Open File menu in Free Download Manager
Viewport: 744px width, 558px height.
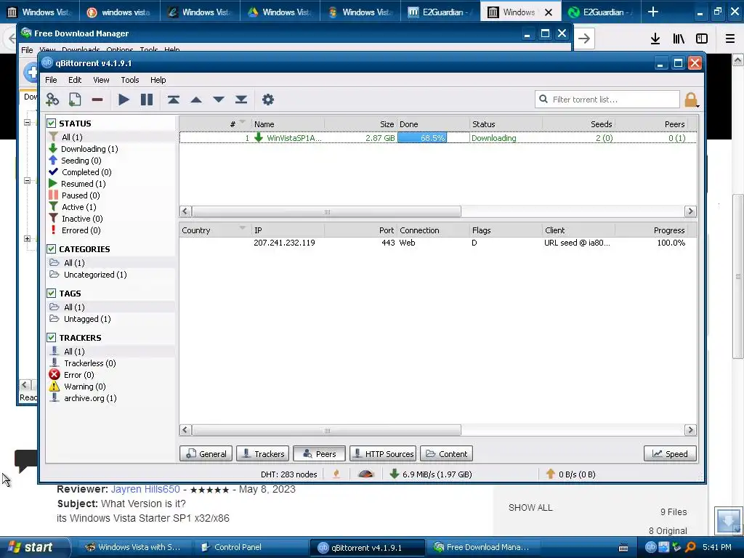[x=27, y=50]
